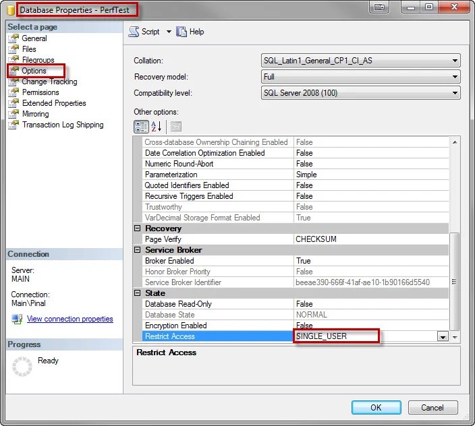
Task: Open the Extended Properties page
Action: pyautogui.click(x=54, y=103)
